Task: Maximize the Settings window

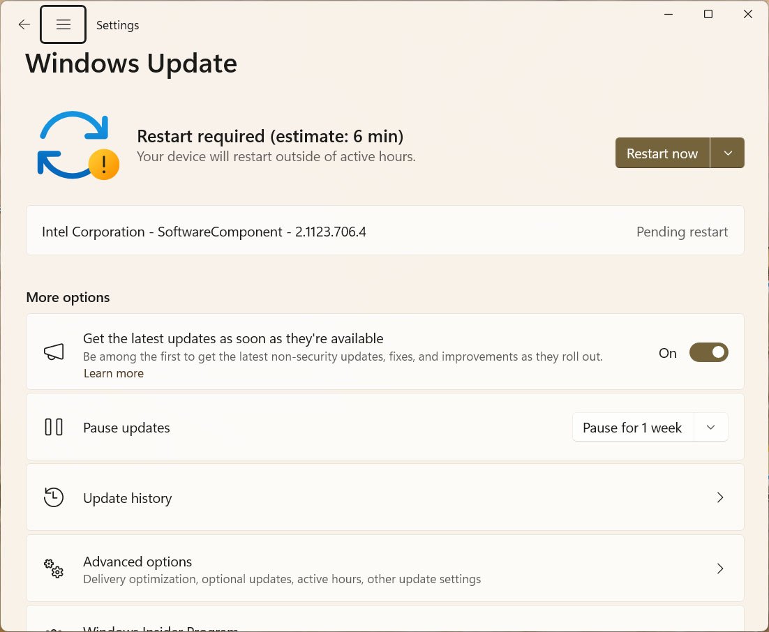Action: click(x=708, y=14)
